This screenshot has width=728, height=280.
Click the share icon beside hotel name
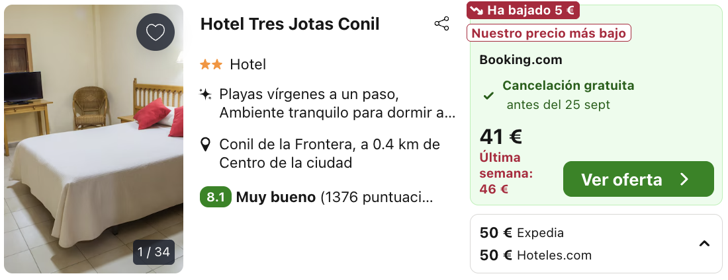pyautogui.click(x=441, y=24)
